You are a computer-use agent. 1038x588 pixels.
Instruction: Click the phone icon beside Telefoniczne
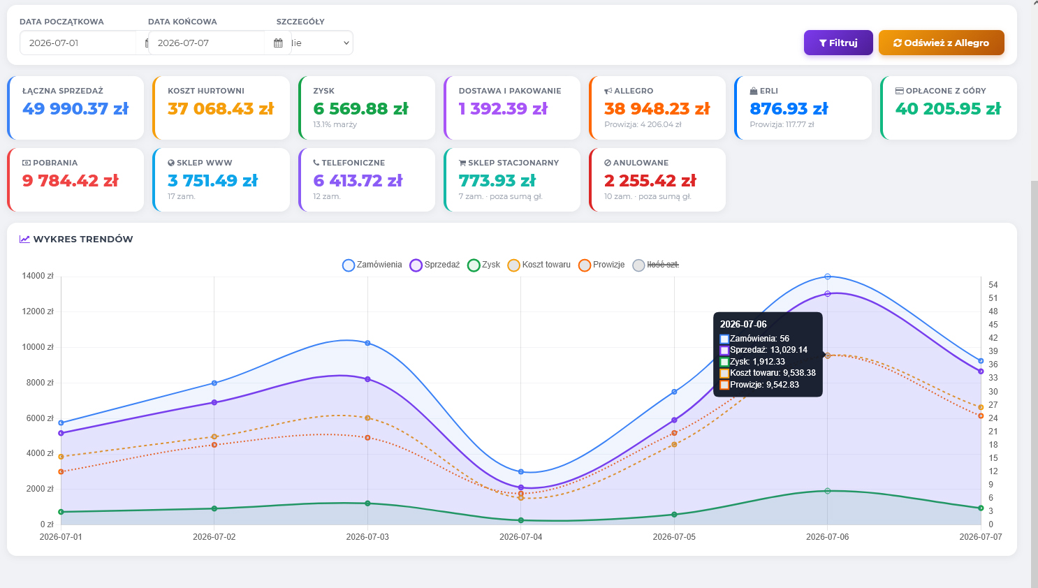coord(316,163)
